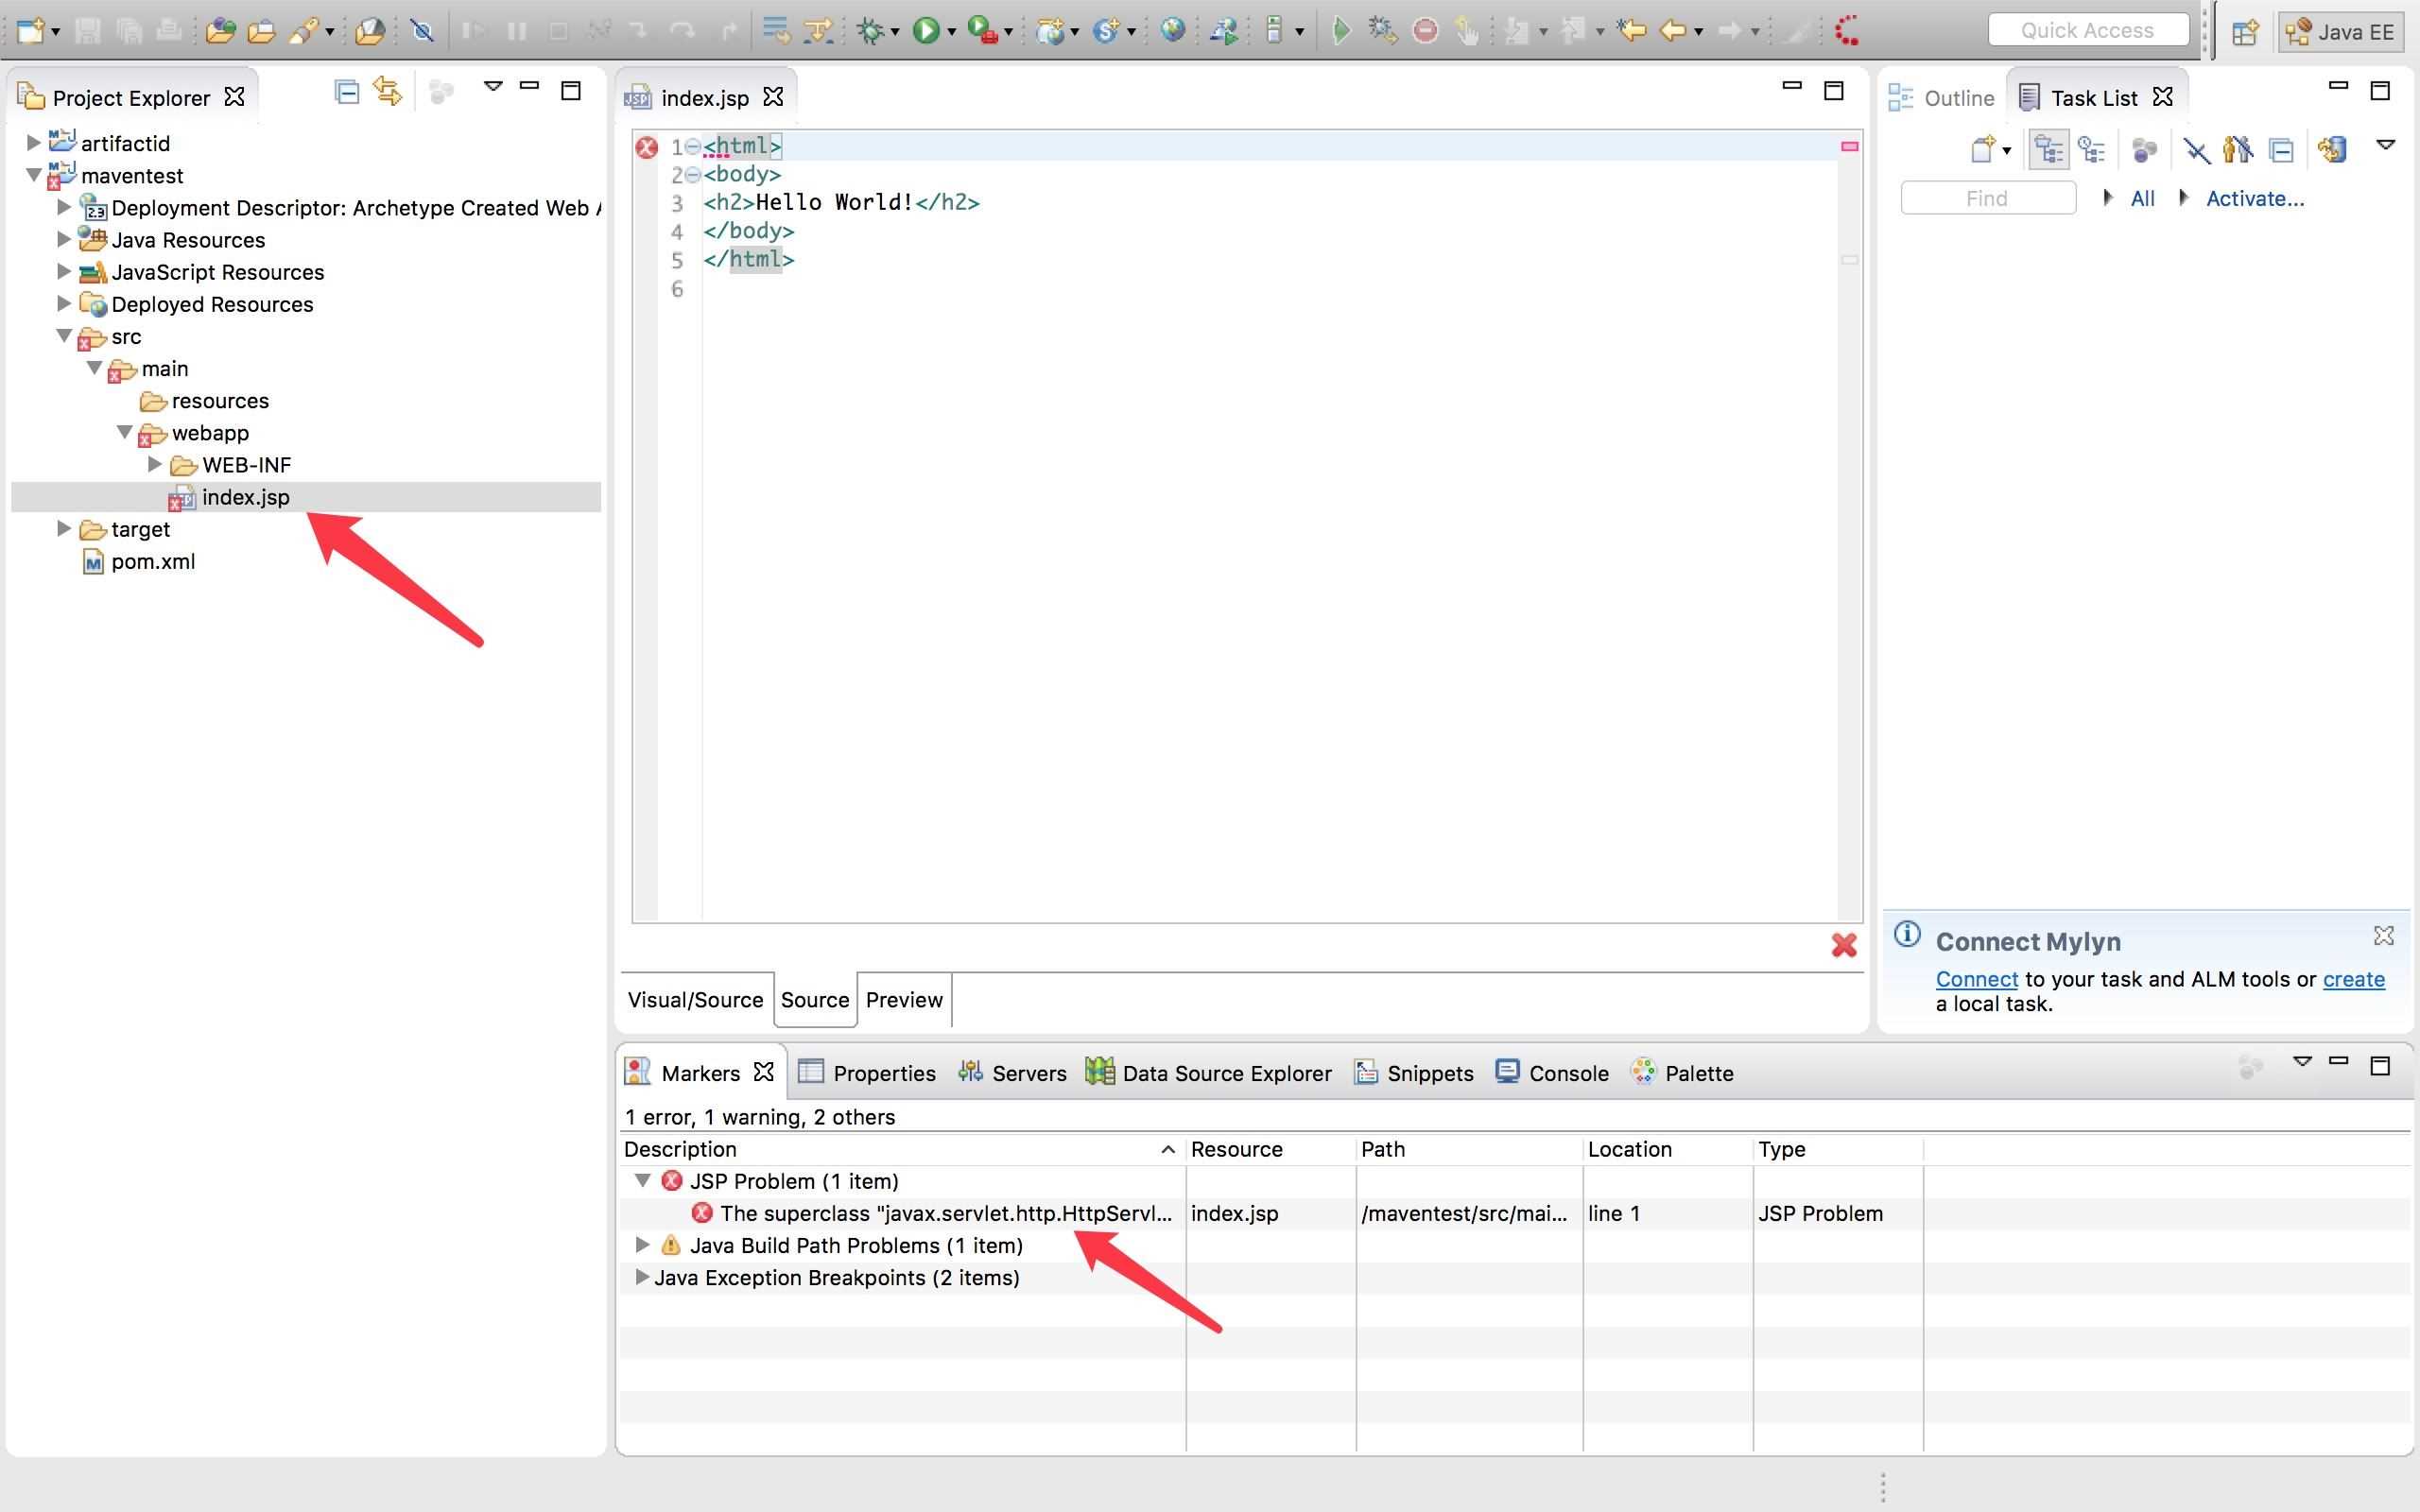Switch to the Preview editor tab

click(903, 999)
